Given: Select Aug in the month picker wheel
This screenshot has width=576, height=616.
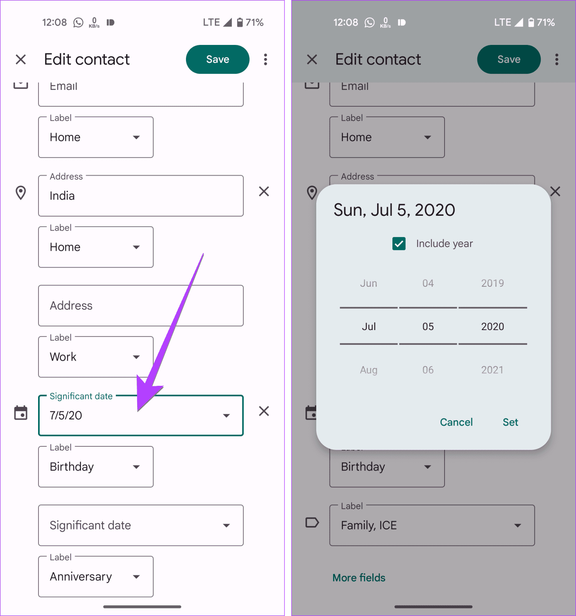Looking at the screenshot, I should coord(368,370).
